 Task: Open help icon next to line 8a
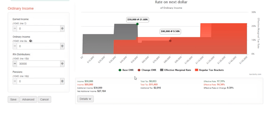pos(30,41)
